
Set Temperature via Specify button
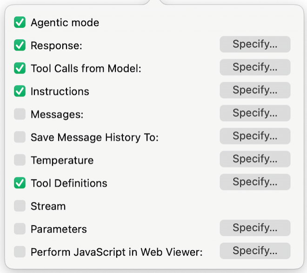(255, 159)
